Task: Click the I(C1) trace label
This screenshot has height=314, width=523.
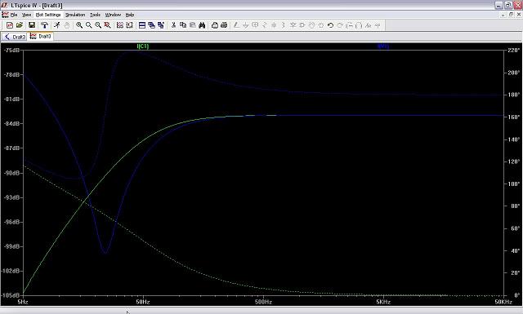Action: 143,46
